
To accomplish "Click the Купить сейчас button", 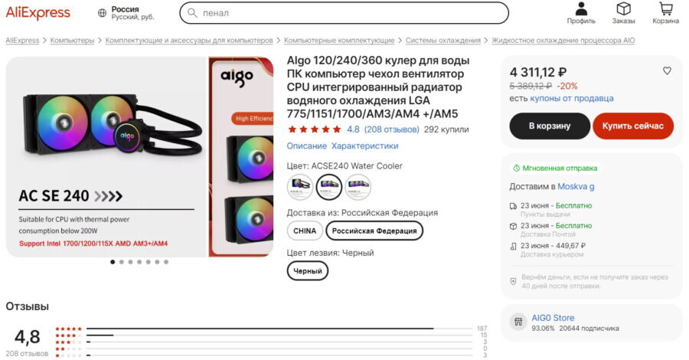I will tap(633, 126).
